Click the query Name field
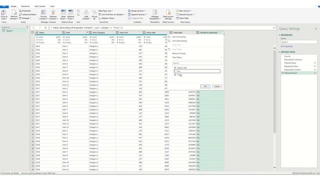Image resolution: width=320 pixels, height=180 pixels. pos(299,42)
